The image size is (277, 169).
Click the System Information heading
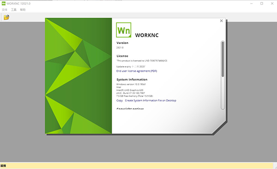(132, 80)
